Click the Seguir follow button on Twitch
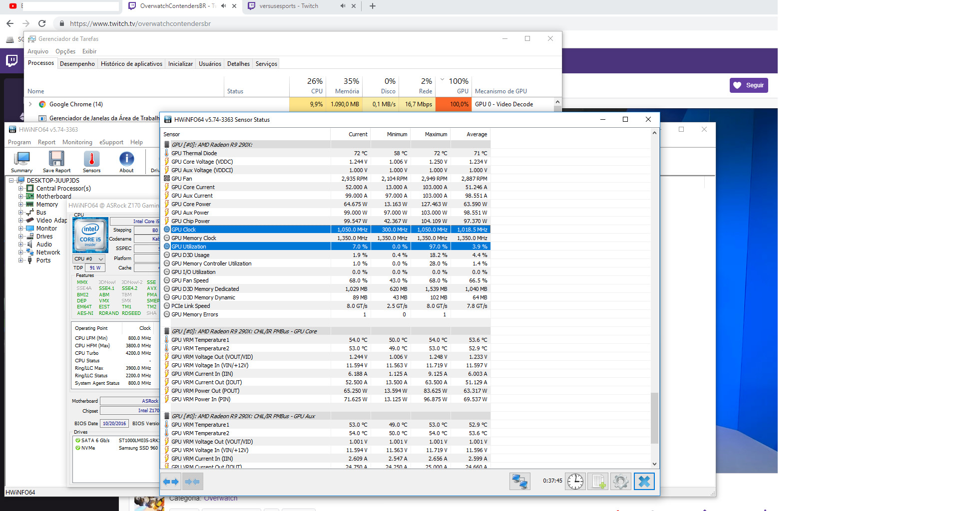The image size is (956, 511). click(749, 85)
